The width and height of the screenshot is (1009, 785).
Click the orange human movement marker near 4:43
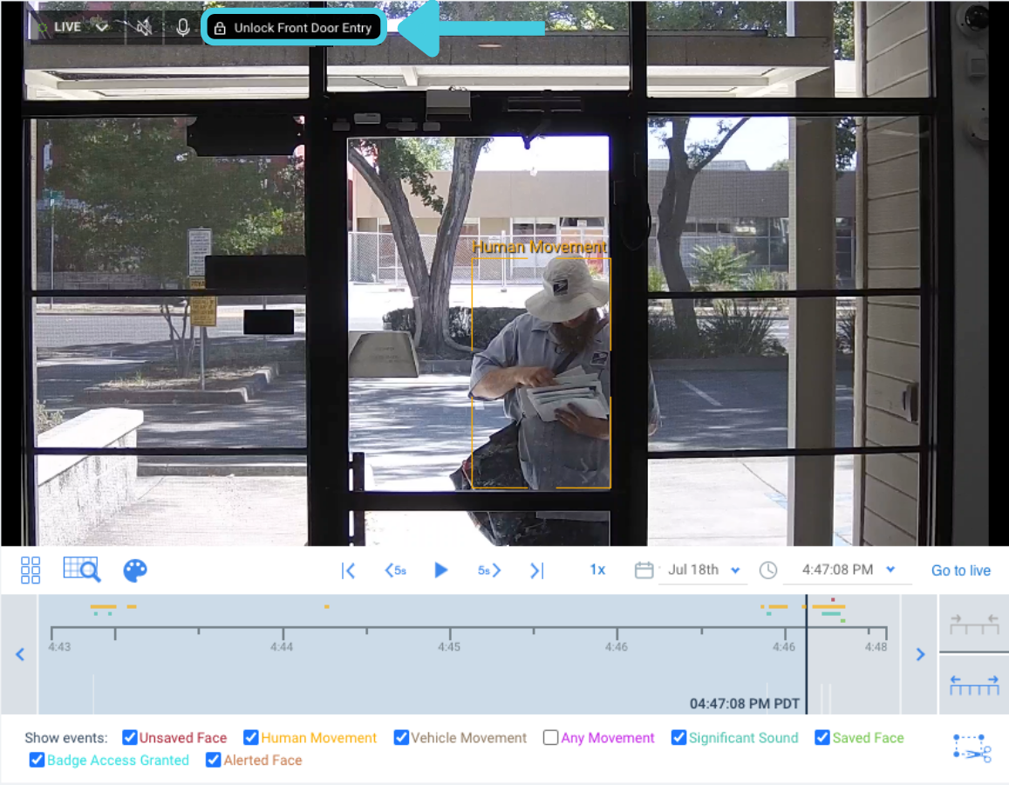pyautogui.click(x=103, y=606)
